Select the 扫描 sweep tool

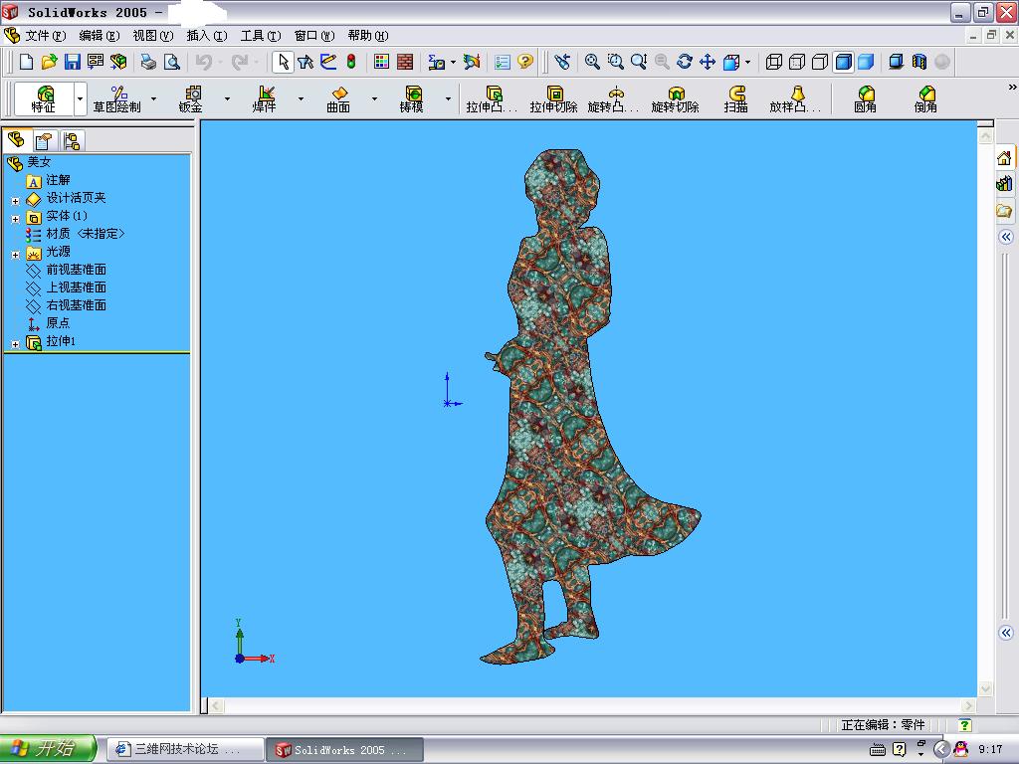tap(736, 99)
